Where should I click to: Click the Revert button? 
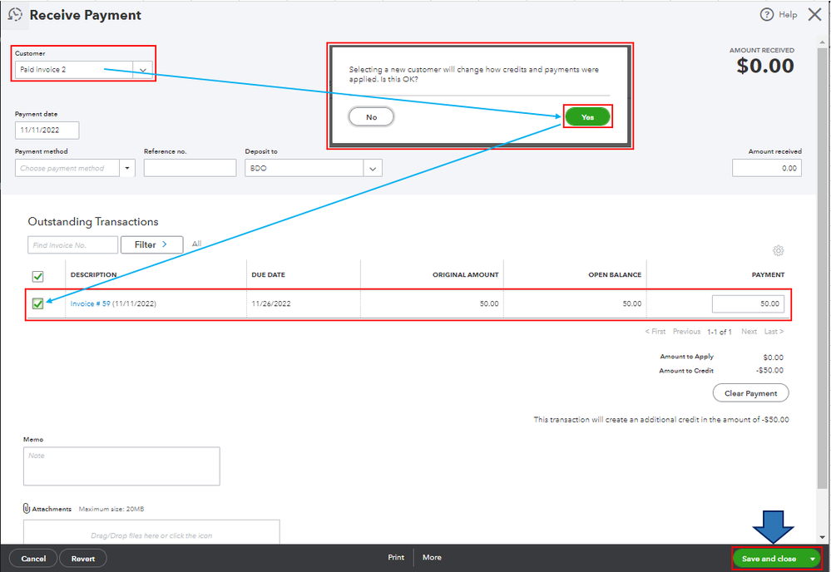pyautogui.click(x=82, y=559)
